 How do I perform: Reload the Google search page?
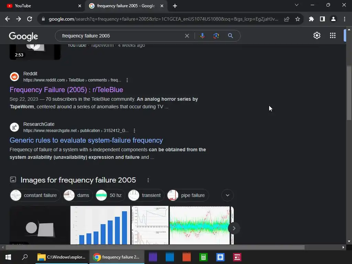coord(30,19)
